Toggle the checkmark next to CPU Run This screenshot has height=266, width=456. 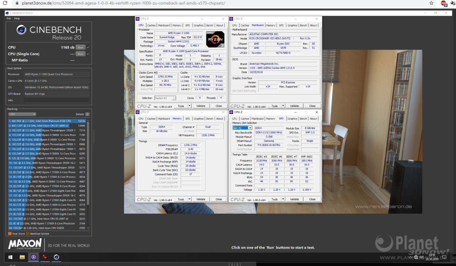pos(88,47)
